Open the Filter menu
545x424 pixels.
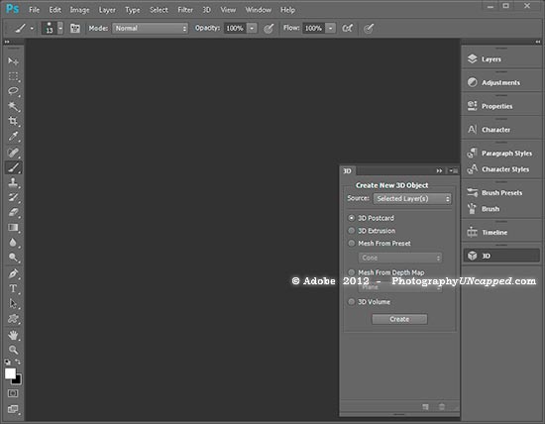click(185, 10)
